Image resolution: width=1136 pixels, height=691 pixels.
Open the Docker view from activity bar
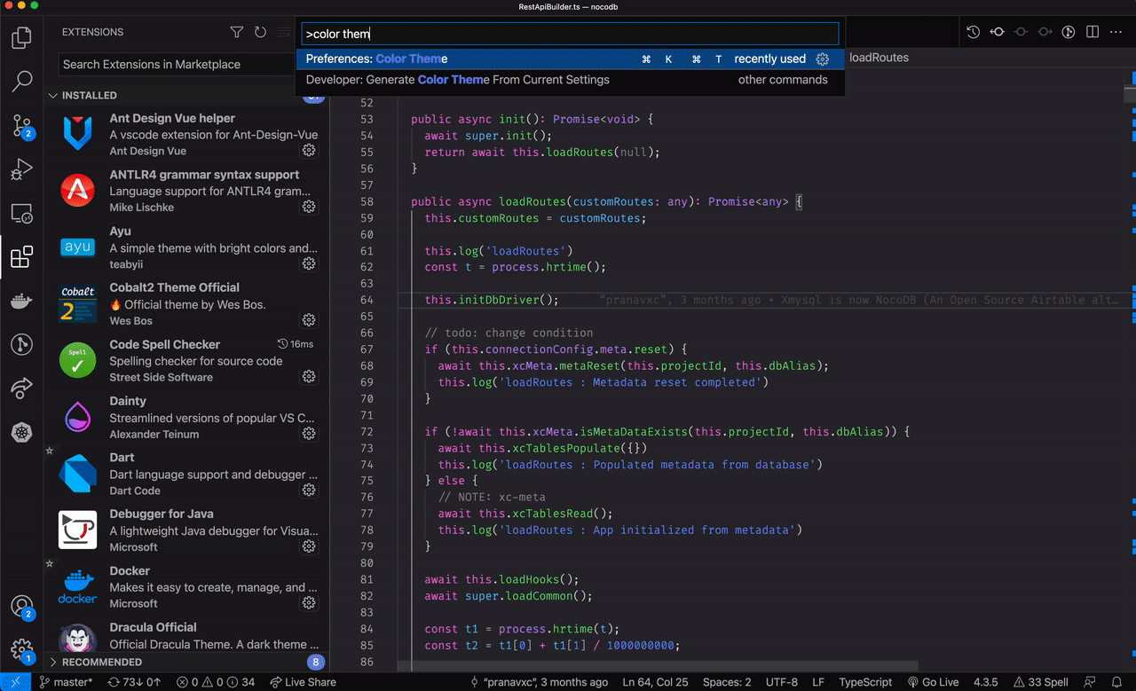pyautogui.click(x=22, y=301)
